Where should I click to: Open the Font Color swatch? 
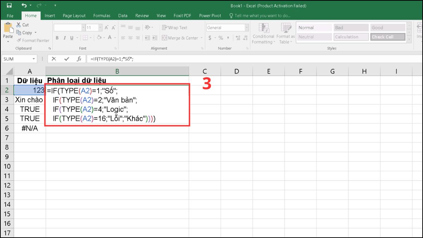click(110, 38)
